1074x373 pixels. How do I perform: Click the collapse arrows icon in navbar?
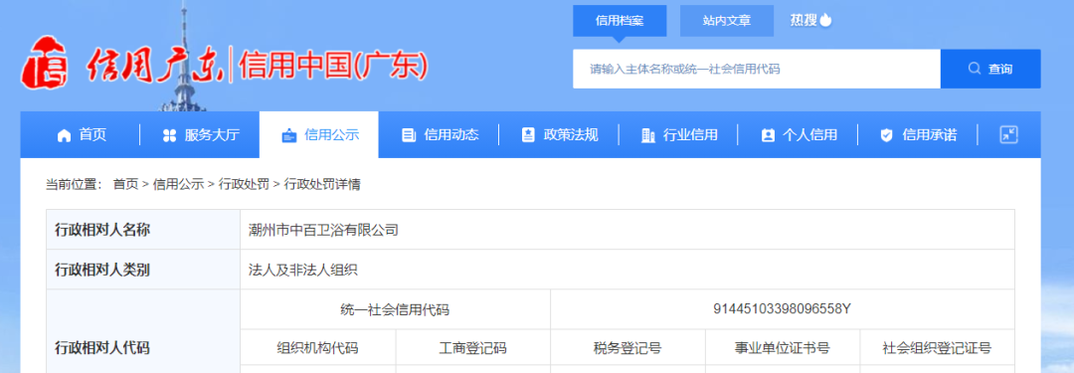pyautogui.click(x=1008, y=134)
